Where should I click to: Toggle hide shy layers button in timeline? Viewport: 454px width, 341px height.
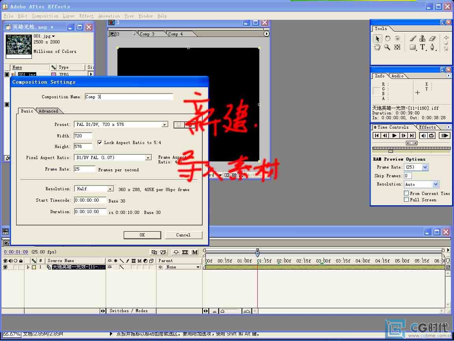[176, 252]
